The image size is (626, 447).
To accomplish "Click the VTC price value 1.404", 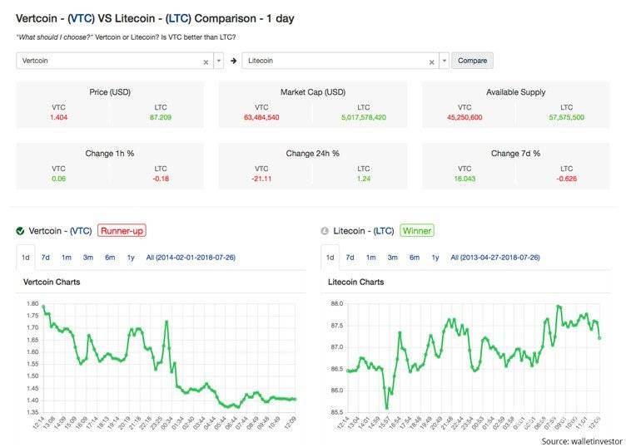I will coord(58,117).
